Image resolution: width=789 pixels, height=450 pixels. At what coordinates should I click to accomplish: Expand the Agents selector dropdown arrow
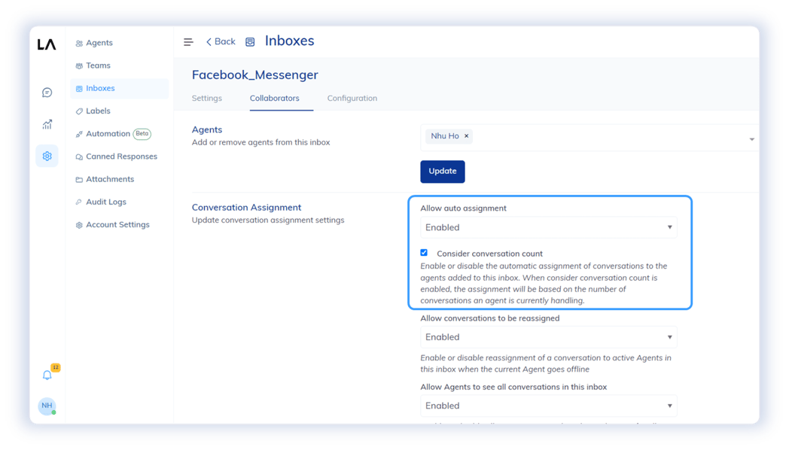tap(751, 139)
